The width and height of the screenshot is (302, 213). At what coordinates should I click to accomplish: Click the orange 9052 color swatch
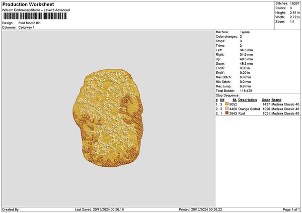tap(227, 104)
